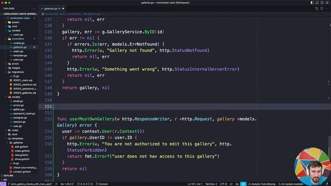Screen dimensions: 331x186
Task: Click the open changes icon in editor toolbar
Action: point(317,9)
